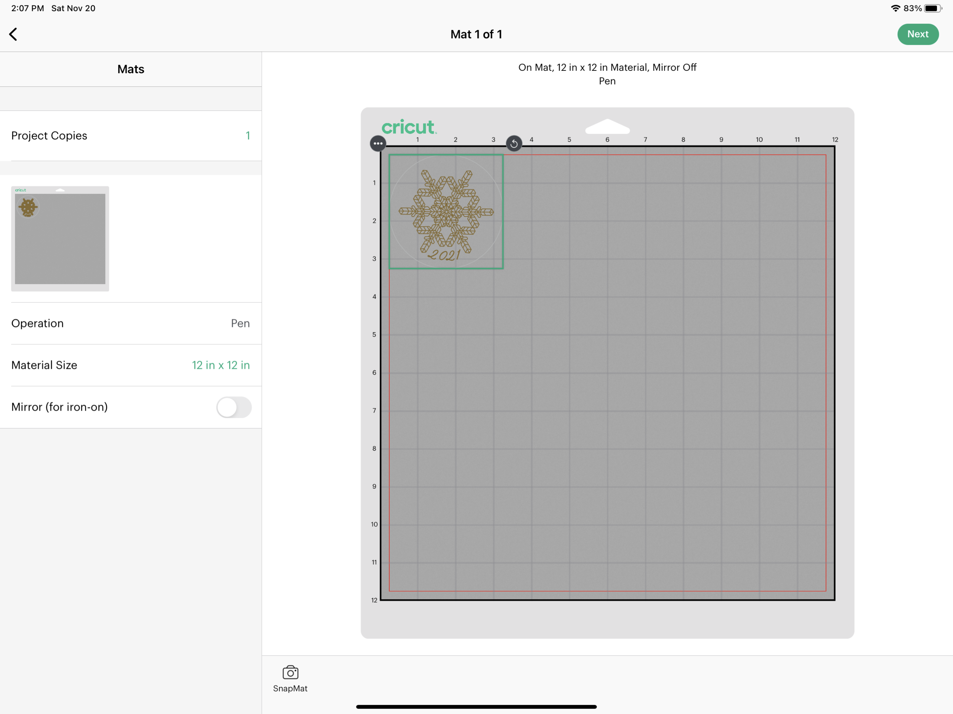Click the mat summary text above preview

point(606,74)
